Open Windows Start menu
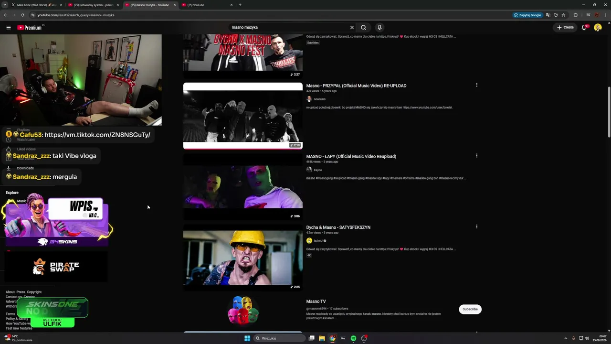The width and height of the screenshot is (611, 344). pos(247,338)
